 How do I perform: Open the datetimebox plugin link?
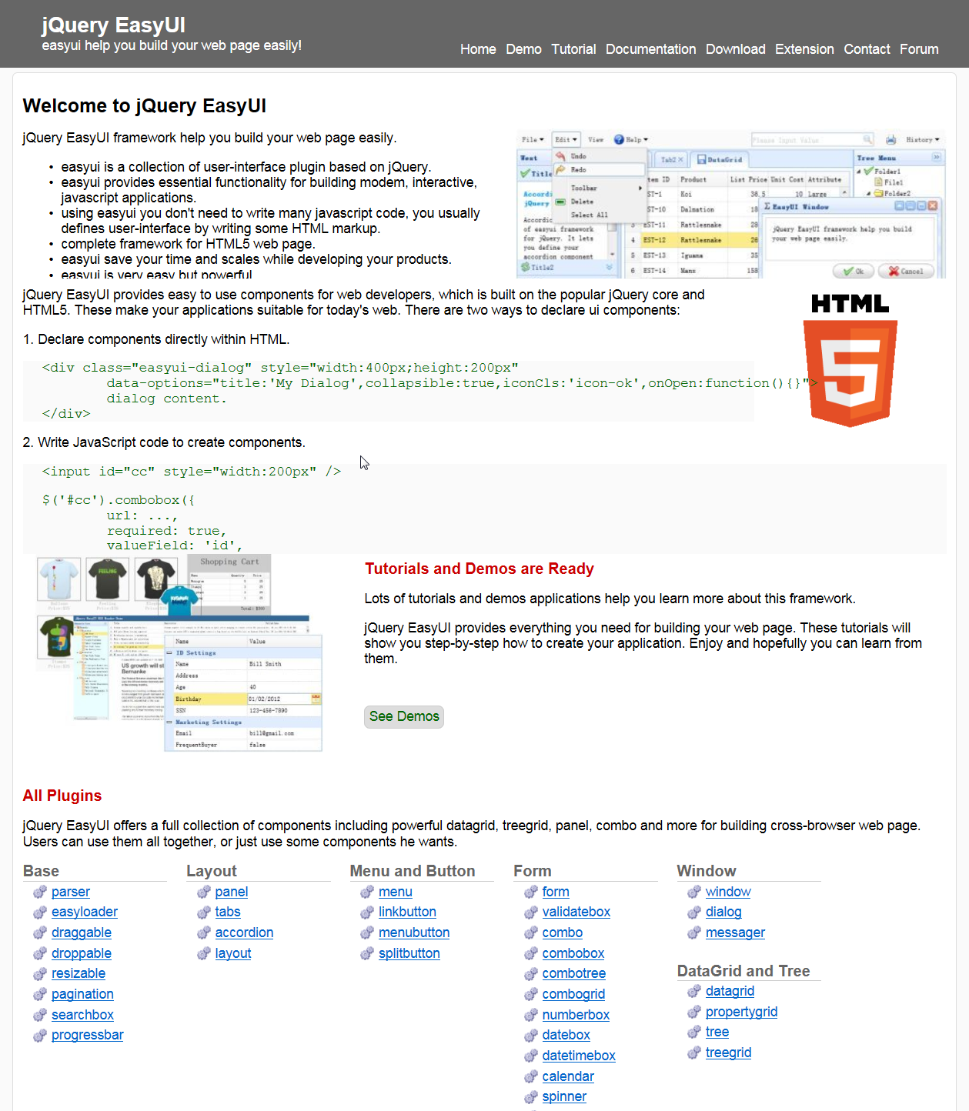[x=579, y=1056]
